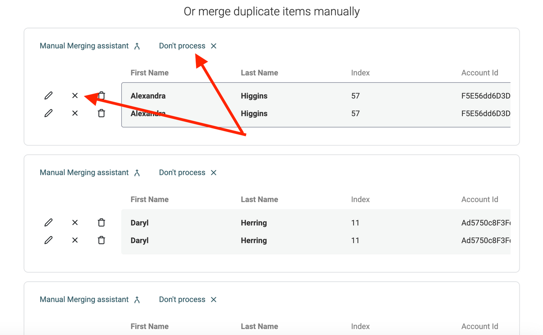
Task: Click Last Name column header in Alexandra group
Action: [259, 73]
